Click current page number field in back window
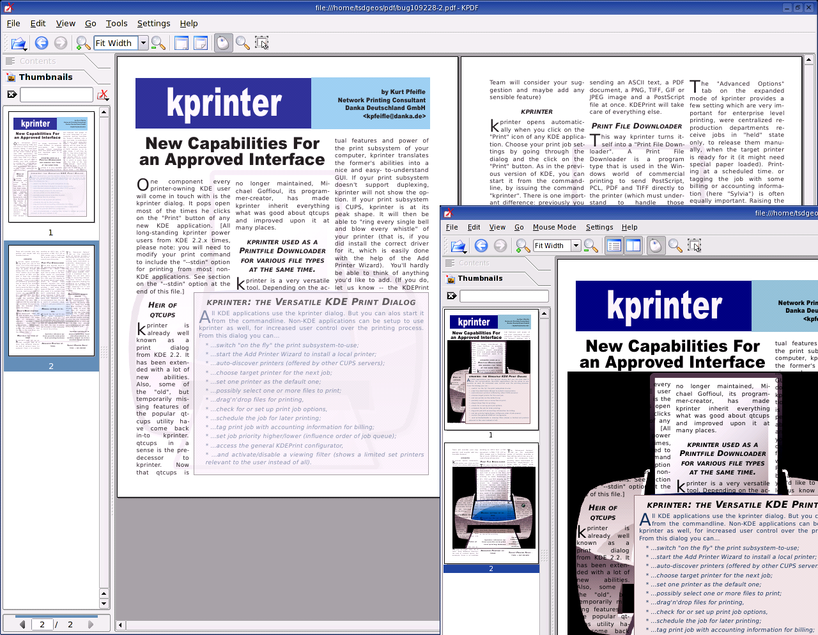 pos(42,624)
